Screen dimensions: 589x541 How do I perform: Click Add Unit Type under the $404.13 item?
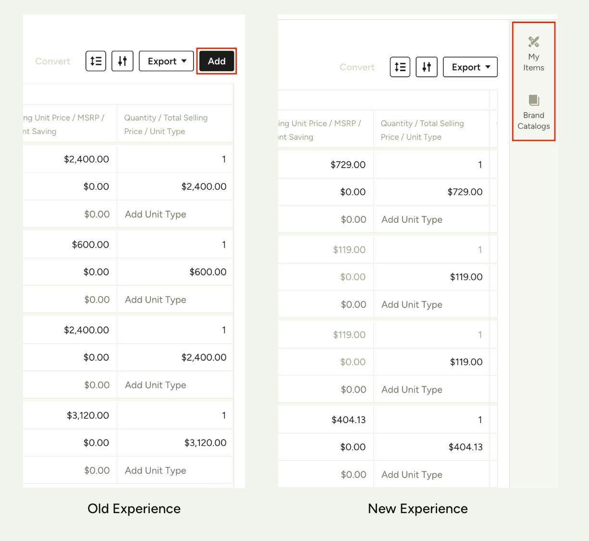[412, 475]
